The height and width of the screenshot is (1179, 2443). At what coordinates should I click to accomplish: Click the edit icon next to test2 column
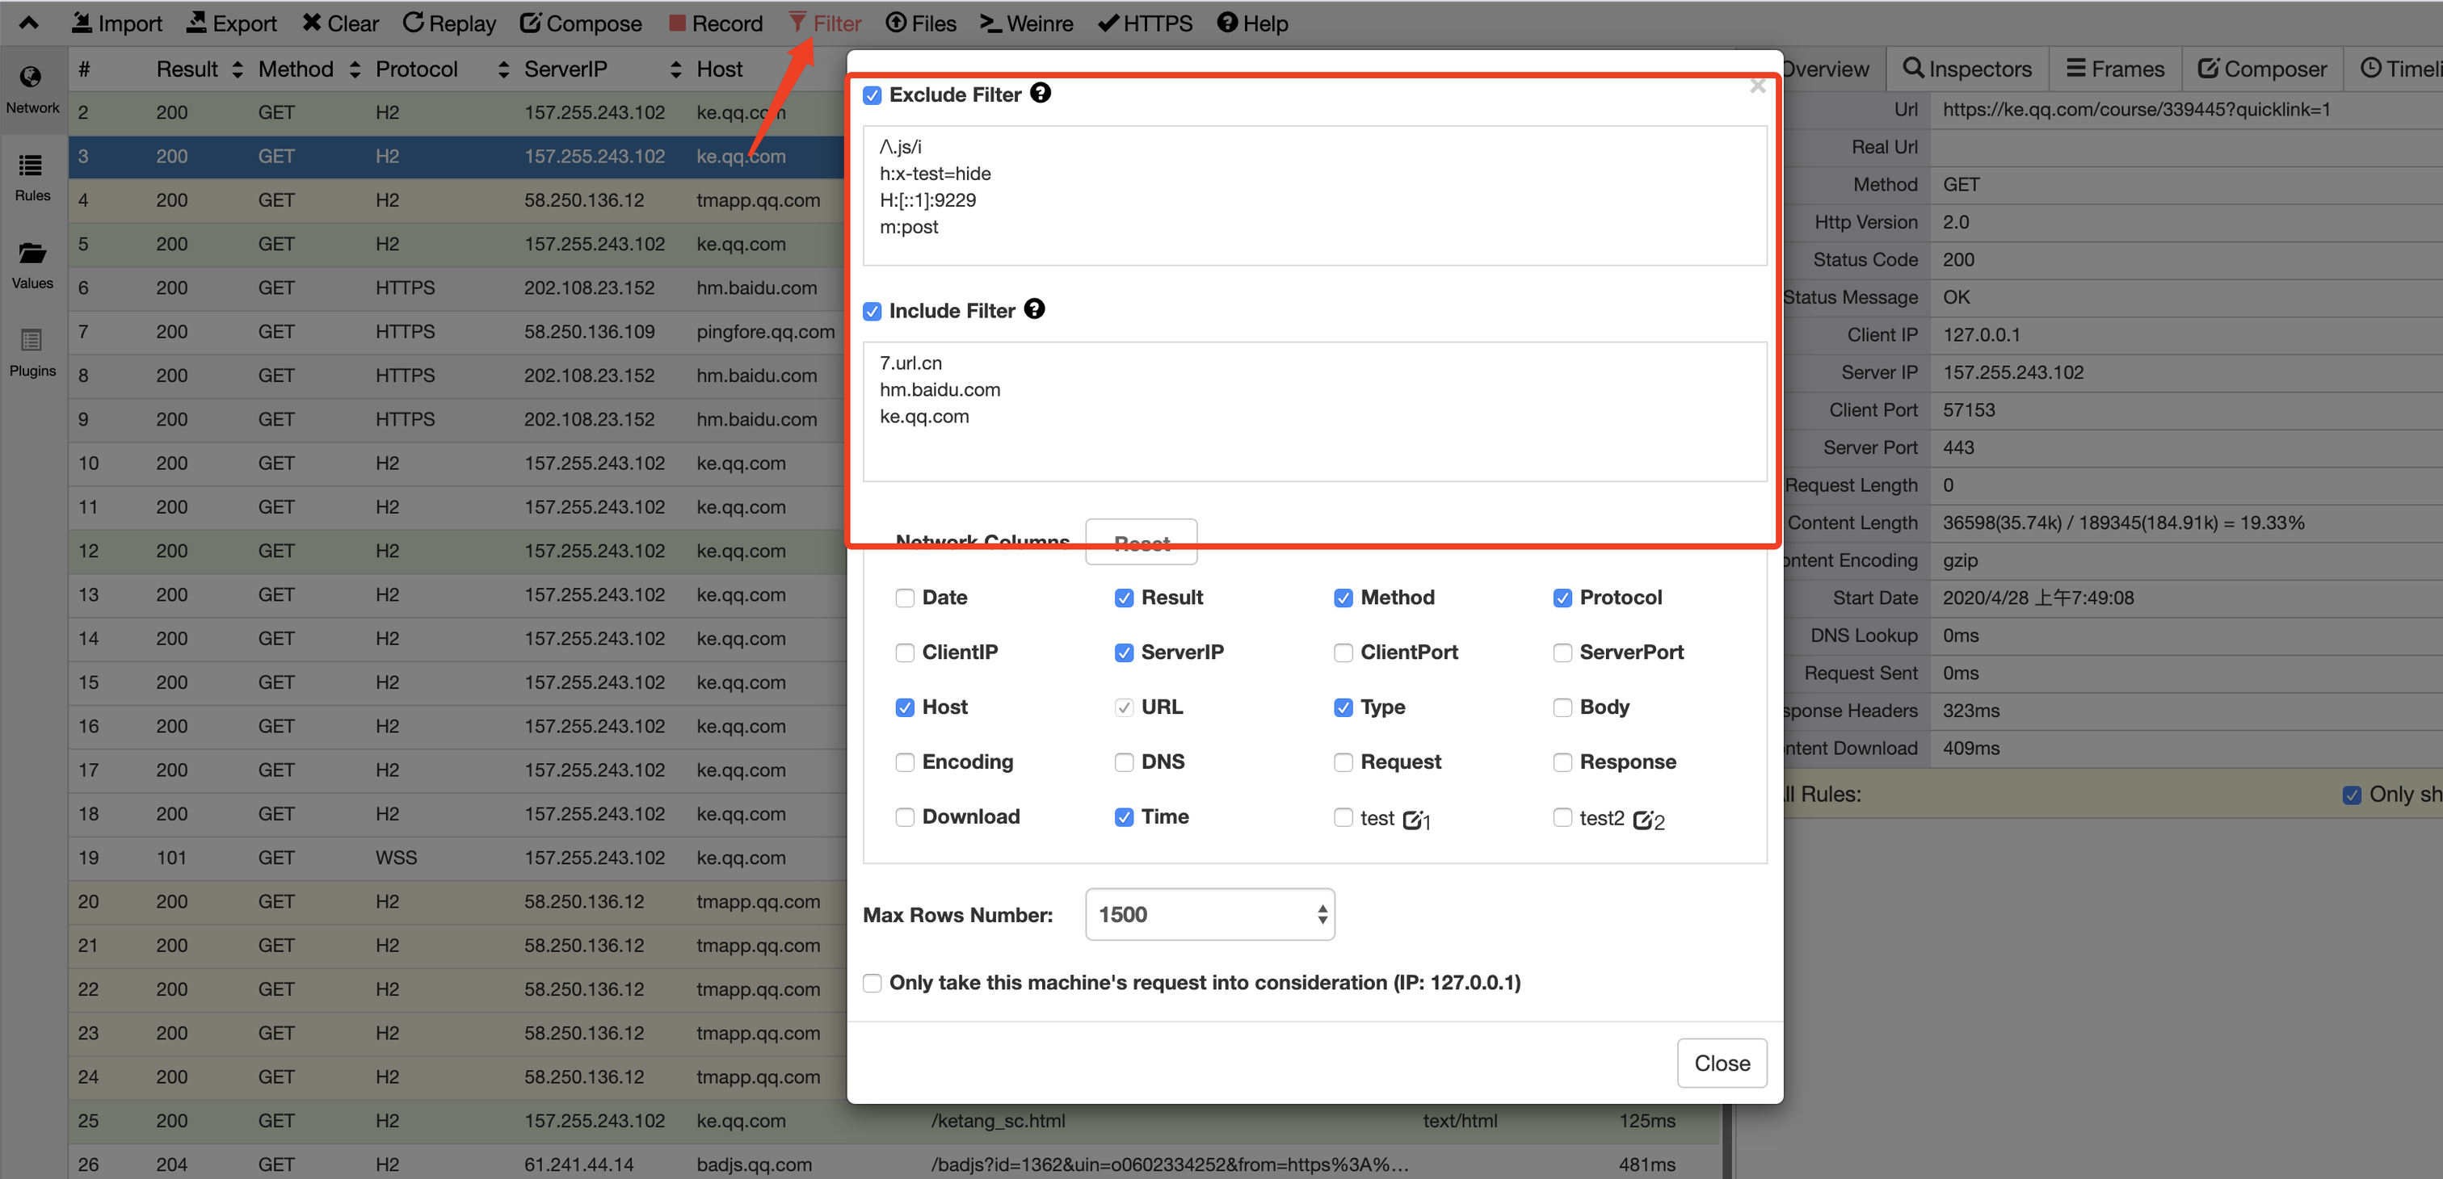[1643, 820]
